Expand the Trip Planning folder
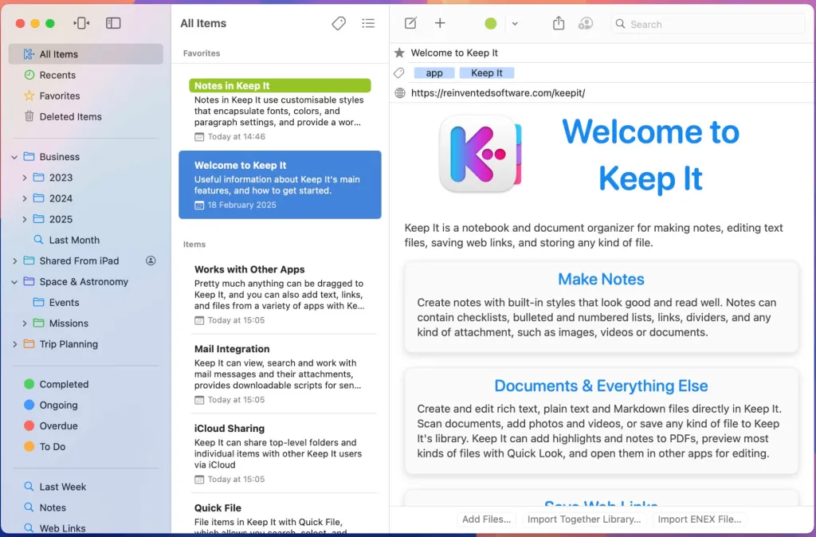The image size is (816, 537). (14, 344)
